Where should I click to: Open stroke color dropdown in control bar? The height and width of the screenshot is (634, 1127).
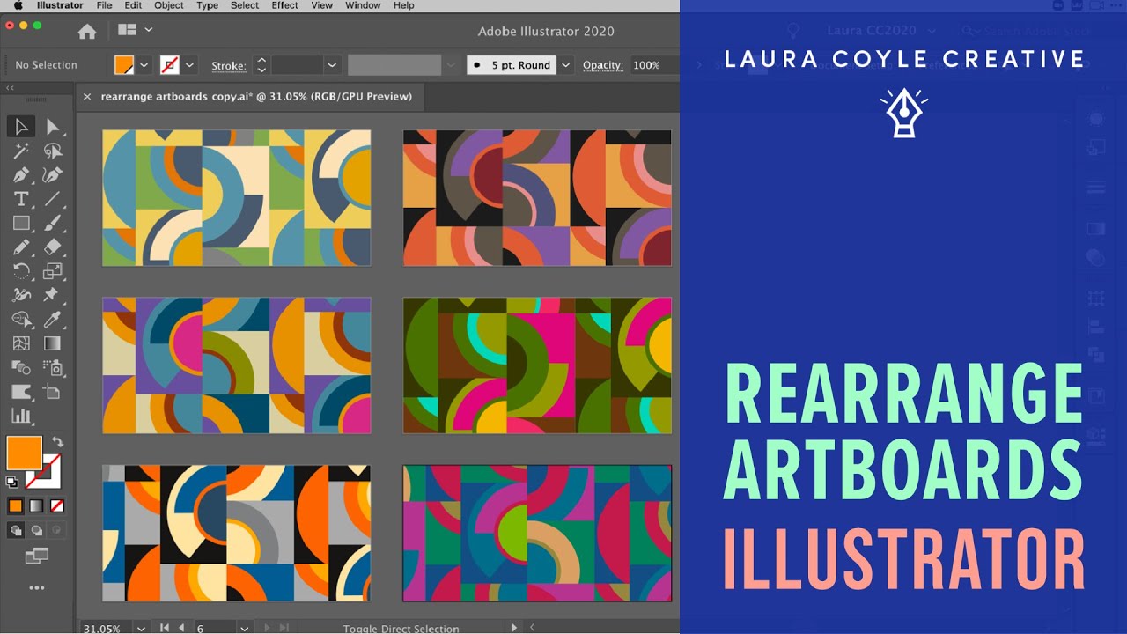click(189, 65)
